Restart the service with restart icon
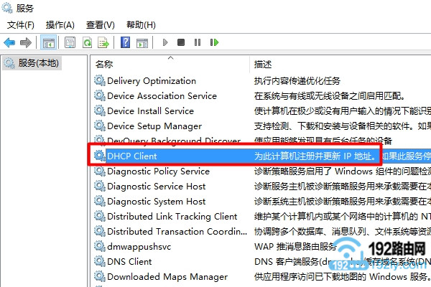The width and height of the screenshot is (431, 287). [x=214, y=42]
